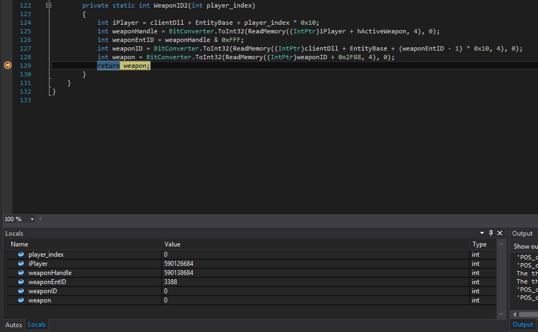Switch to the Autos tab
Viewport: 538px width, 332px height.
pos(13,324)
